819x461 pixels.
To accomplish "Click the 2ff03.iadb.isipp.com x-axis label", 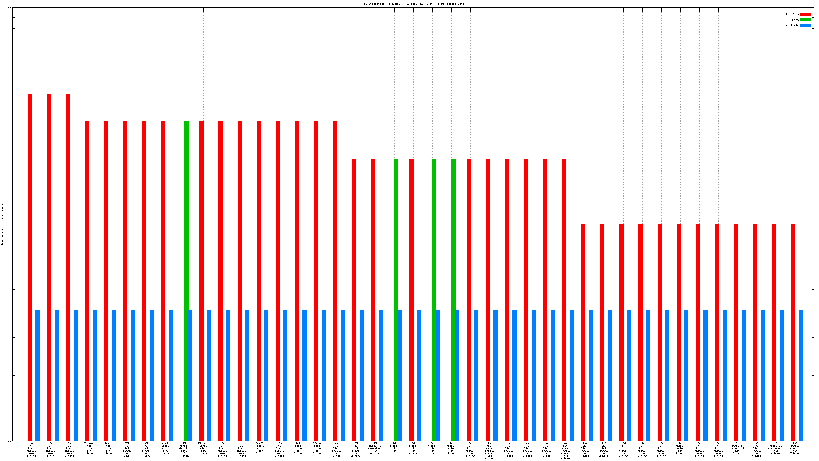I will pos(260,448).
